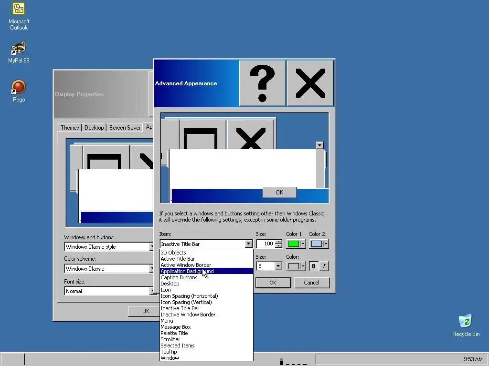Select Icon Spacing (Vertical) entry
489x366 pixels.
206,303
